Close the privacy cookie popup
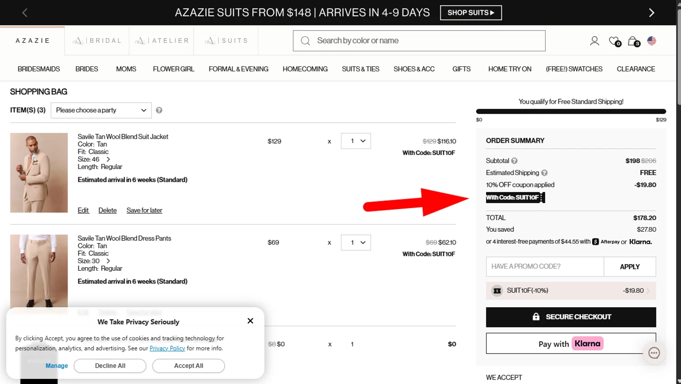This screenshot has height=384, width=681. click(x=250, y=321)
